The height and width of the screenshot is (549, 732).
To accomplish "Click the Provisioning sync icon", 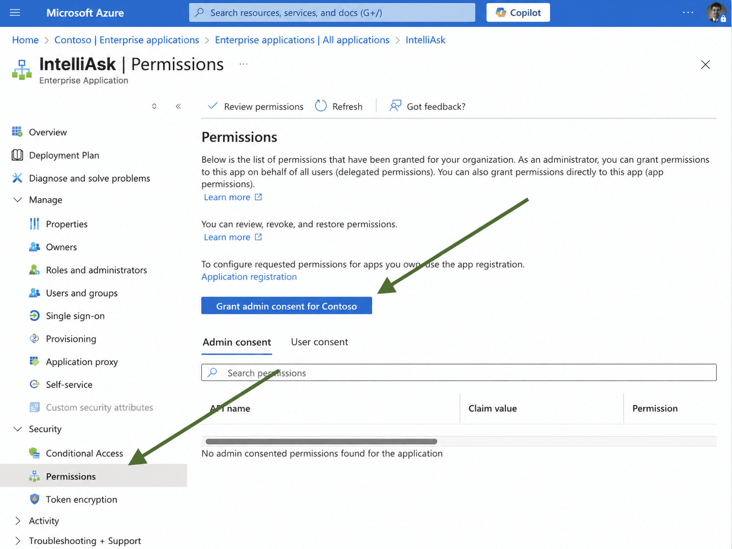I will [x=34, y=339].
